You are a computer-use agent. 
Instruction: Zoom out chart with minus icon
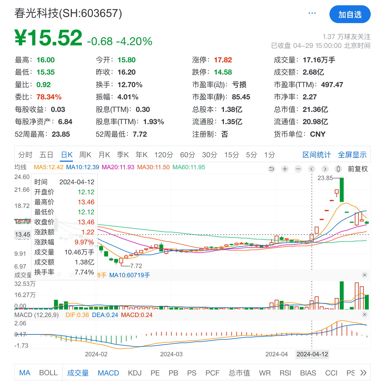pos(298,169)
